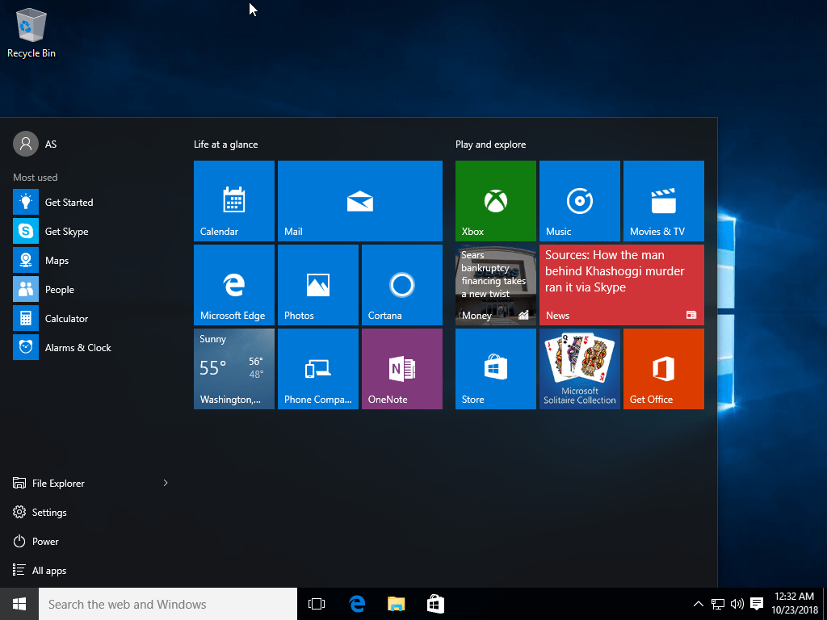The height and width of the screenshot is (620, 827).
Task: Click the taskbar clock showing 12:32 AM
Action: 795,603
